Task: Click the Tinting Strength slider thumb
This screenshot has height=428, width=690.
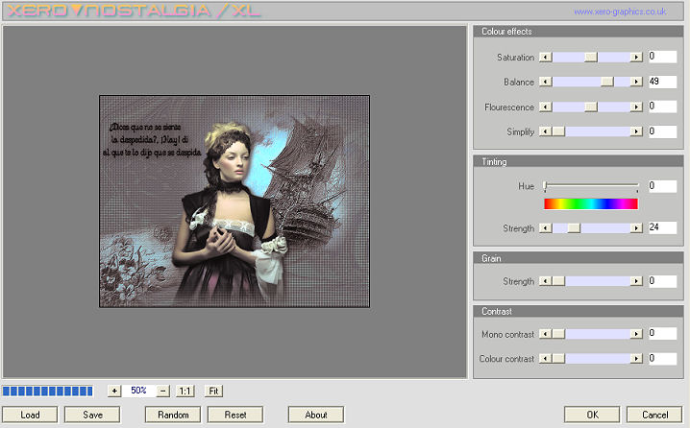Action: click(x=574, y=228)
